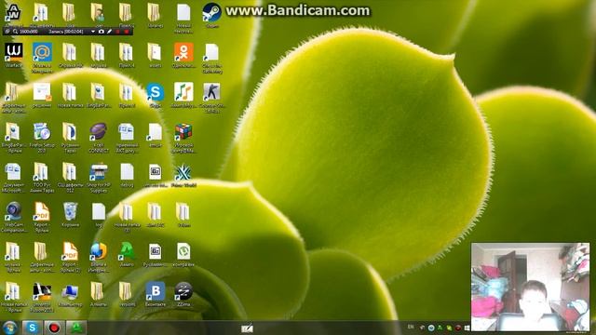The height and width of the screenshot is (335, 596).
Task: Take a screenshot with Bandicam camera icon
Action: pos(102,32)
